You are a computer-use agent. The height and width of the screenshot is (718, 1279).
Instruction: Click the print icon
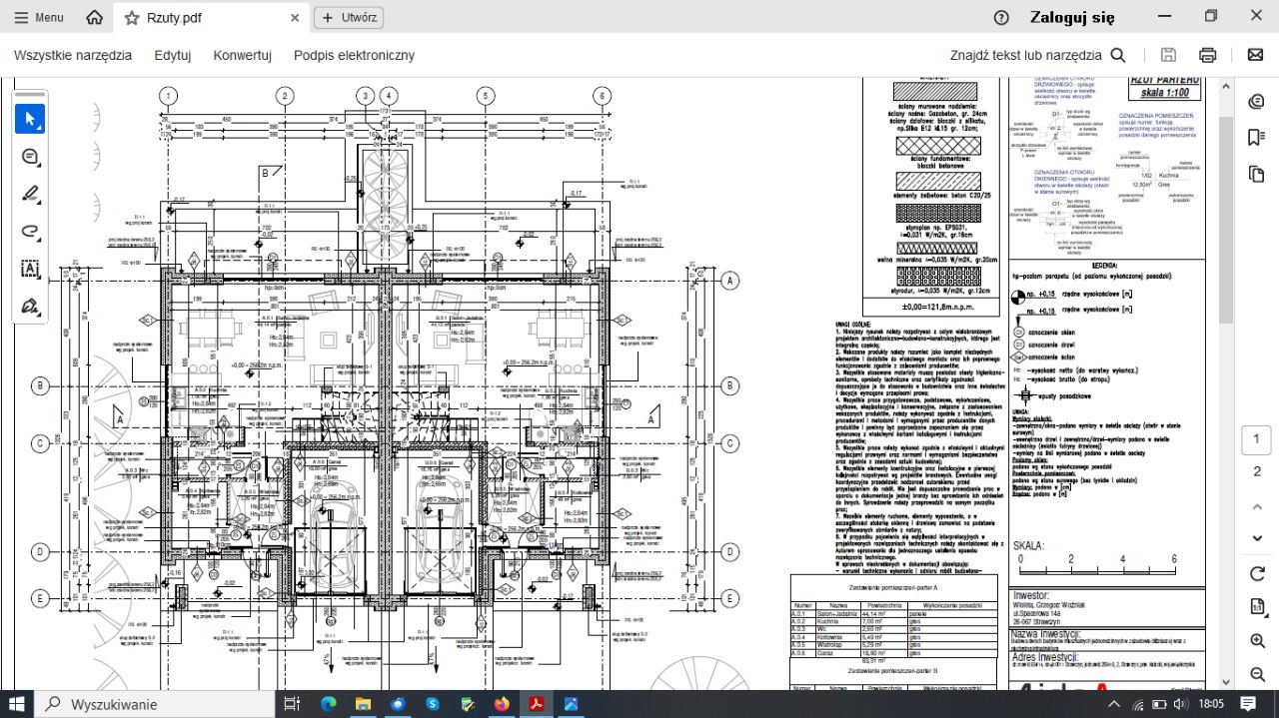[x=1208, y=56]
